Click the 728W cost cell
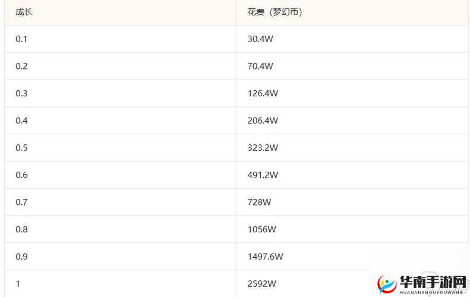The height and width of the screenshot is (297, 470). [x=259, y=203]
